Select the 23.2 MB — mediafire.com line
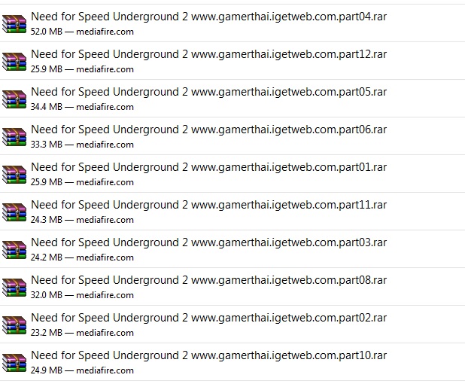This screenshot has width=465, height=387. pos(82,333)
